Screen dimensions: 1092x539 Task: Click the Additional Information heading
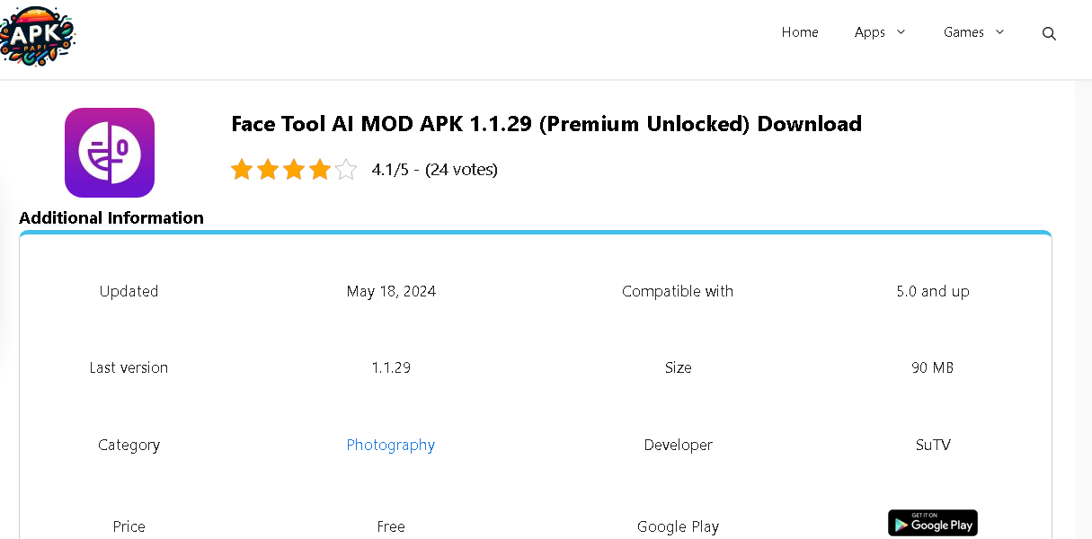111,217
